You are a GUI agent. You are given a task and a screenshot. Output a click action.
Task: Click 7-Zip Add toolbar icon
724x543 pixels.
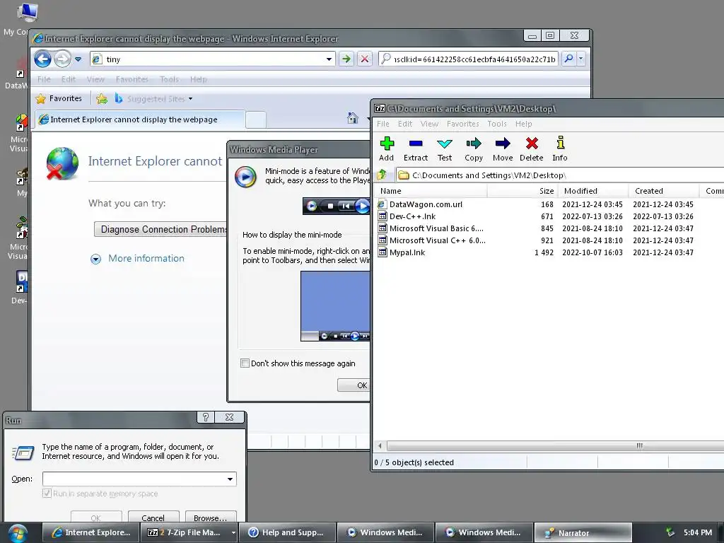(x=387, y=149)
